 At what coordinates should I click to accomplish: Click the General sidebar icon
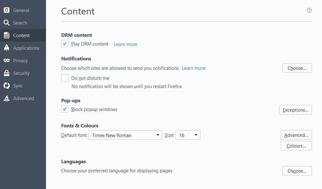(x=6, y=10)
